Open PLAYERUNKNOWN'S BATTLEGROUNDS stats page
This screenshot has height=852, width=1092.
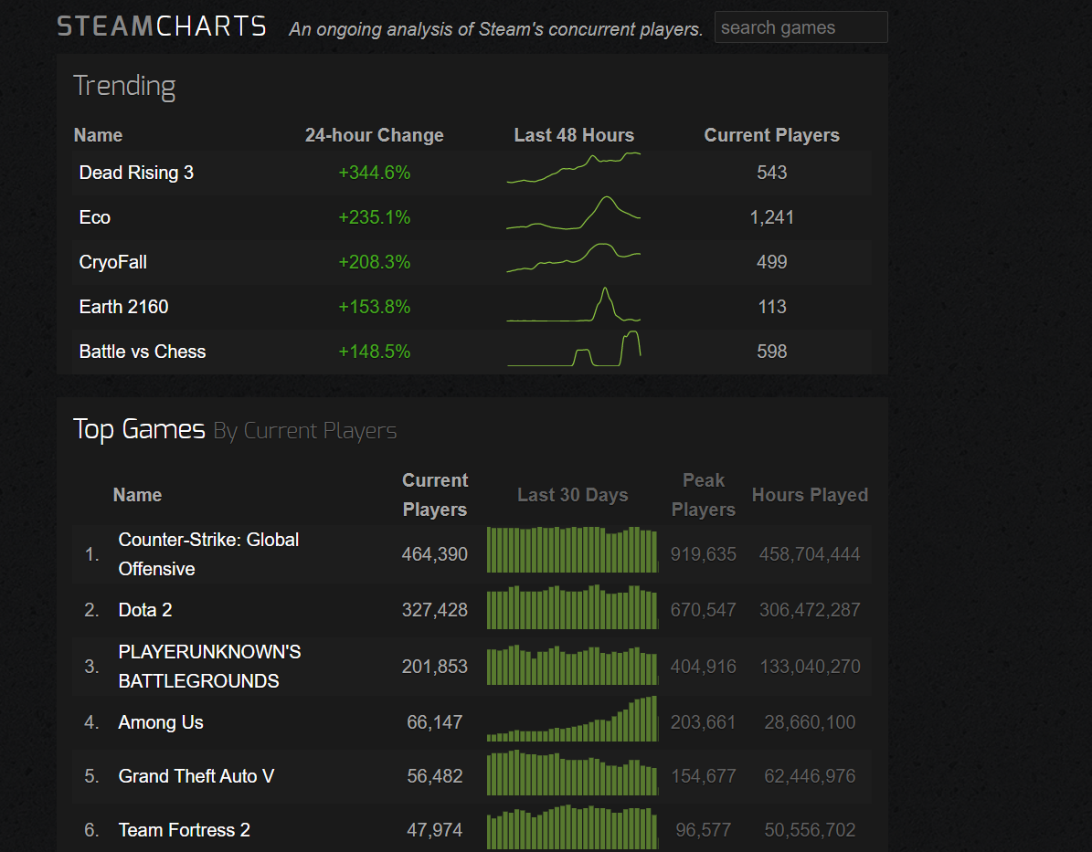tap(209, 666)
